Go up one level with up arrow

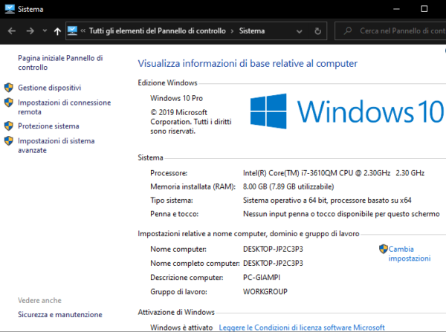[x=57, y=31]
